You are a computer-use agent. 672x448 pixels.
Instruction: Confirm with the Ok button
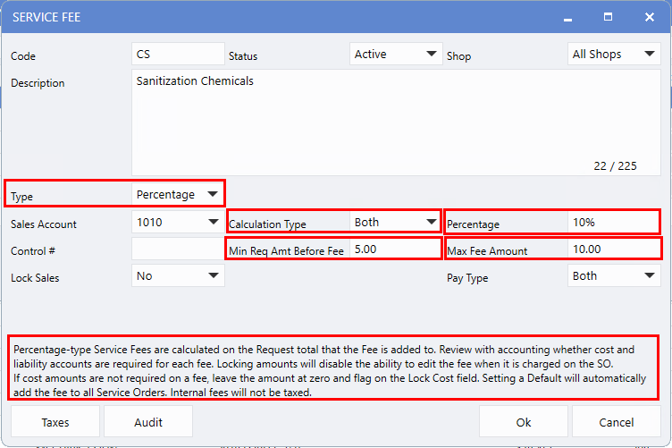524,422
